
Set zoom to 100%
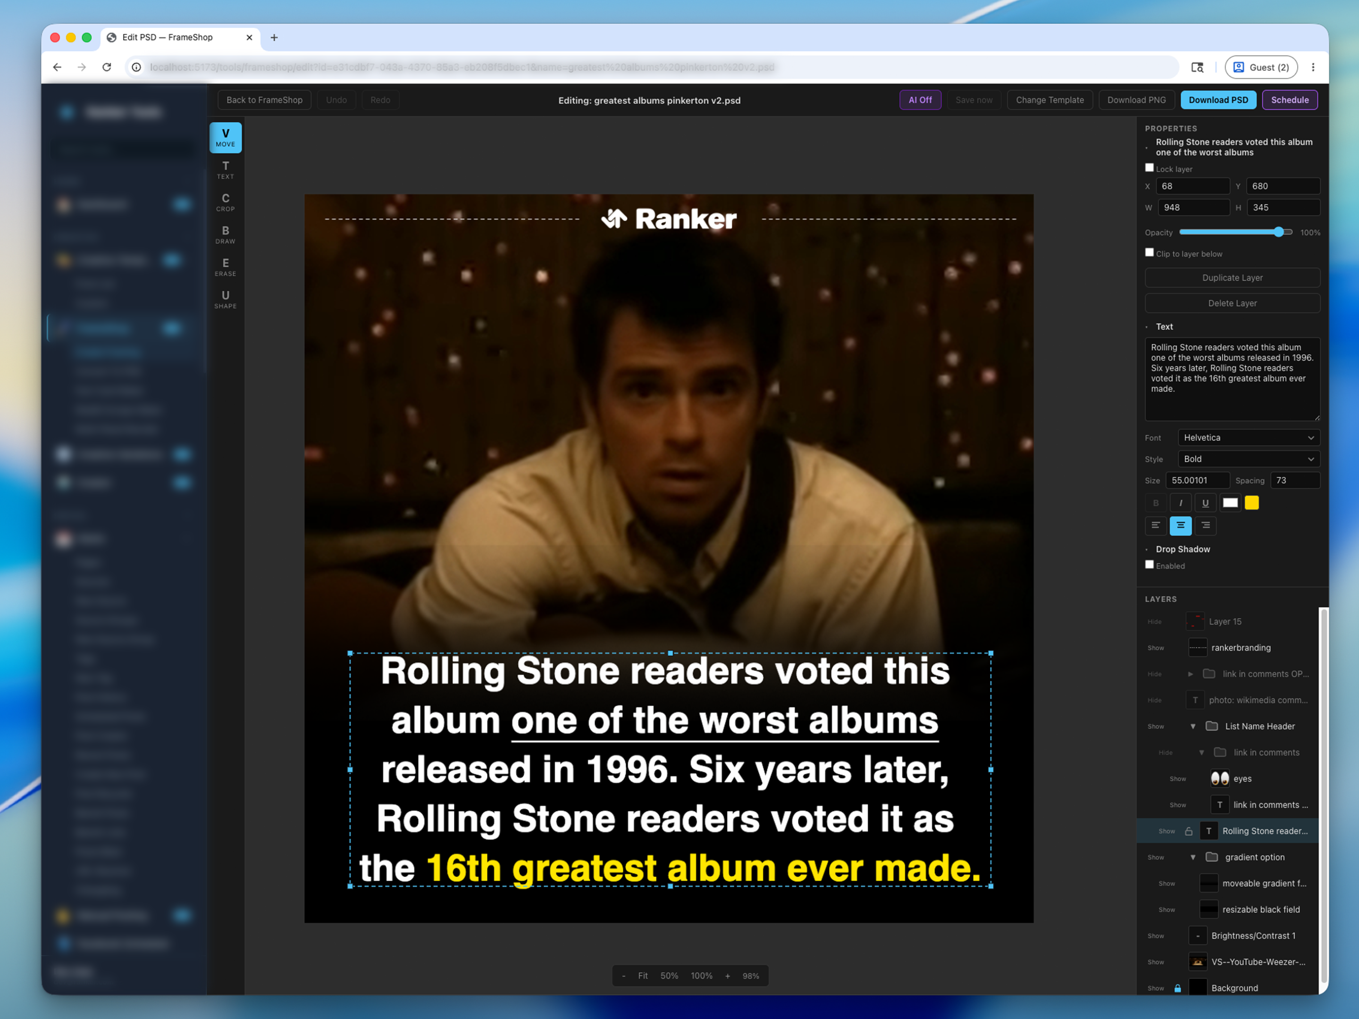701,976
